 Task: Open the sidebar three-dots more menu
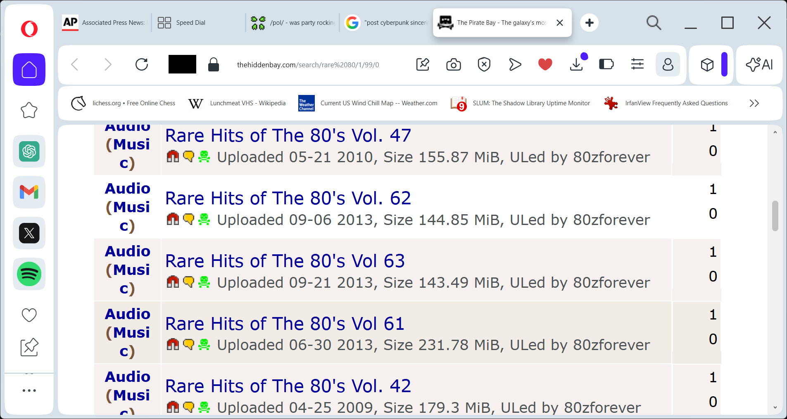click(29, 390)
